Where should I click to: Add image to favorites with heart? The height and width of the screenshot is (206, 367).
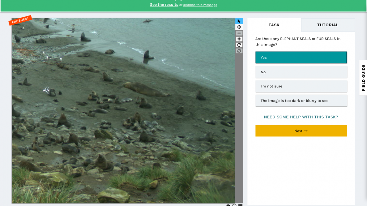(x=234, y=205)
